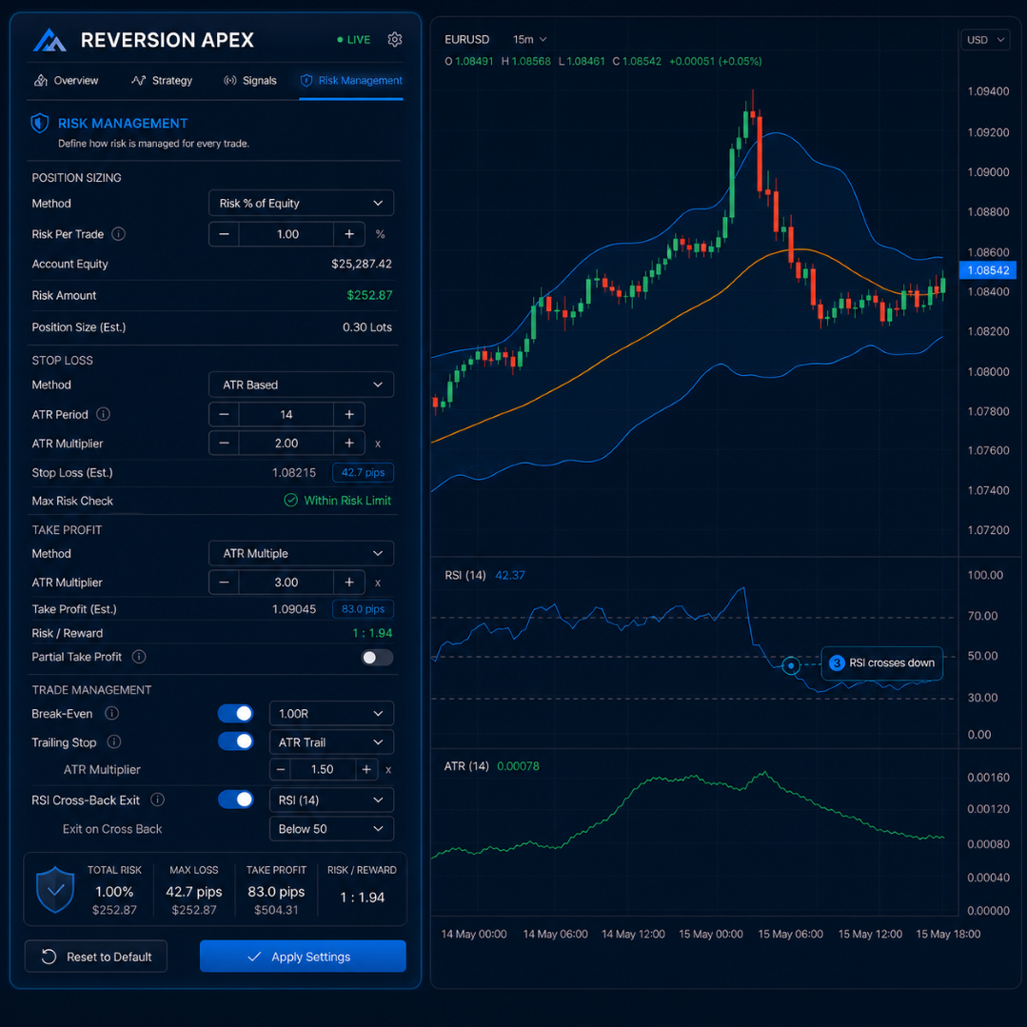Switch to the Signals tab

coord(250,81)
